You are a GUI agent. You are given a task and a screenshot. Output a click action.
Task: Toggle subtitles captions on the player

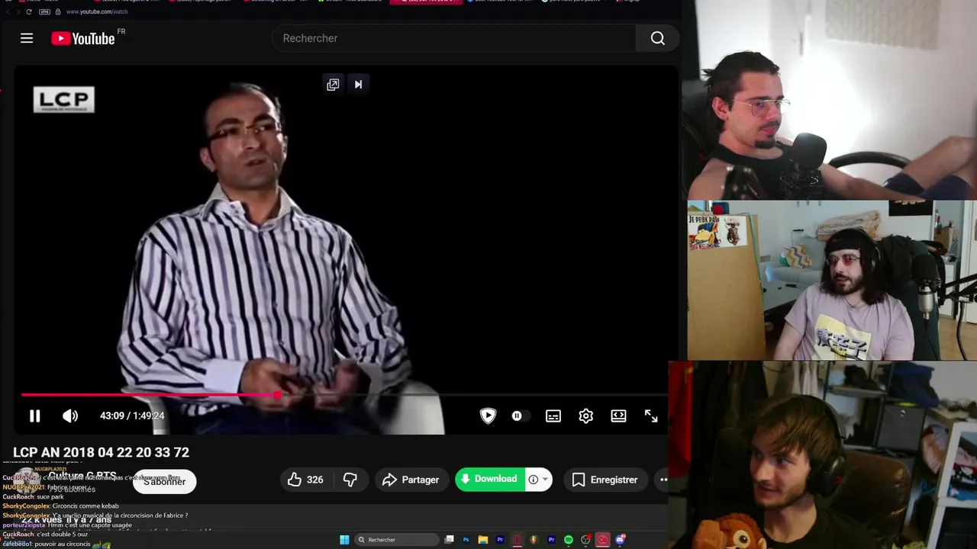[x=553, y=416]
